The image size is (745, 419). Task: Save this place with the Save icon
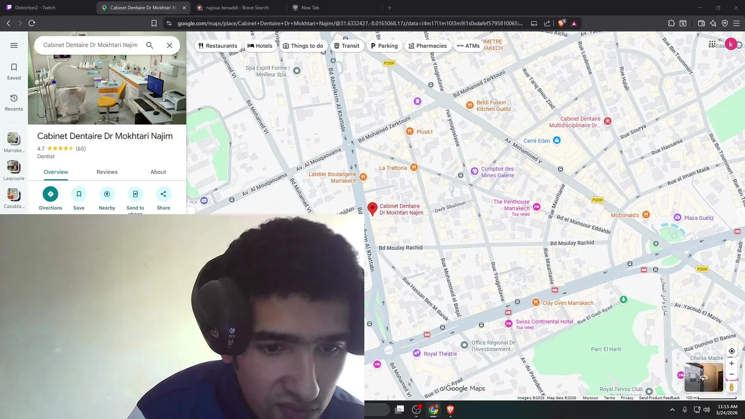[x=79, y=198]
